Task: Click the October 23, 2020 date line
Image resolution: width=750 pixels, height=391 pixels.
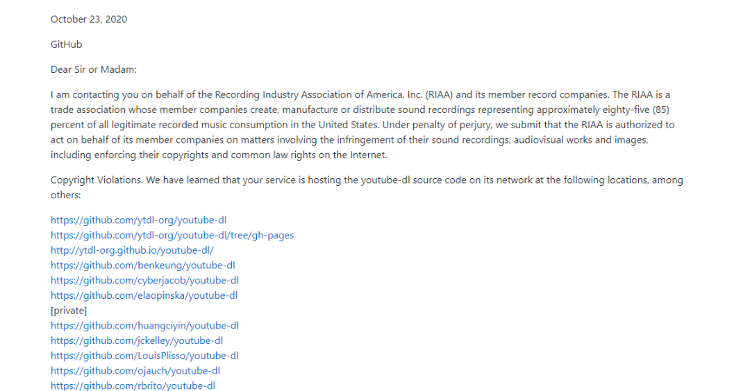Action: 89,19
